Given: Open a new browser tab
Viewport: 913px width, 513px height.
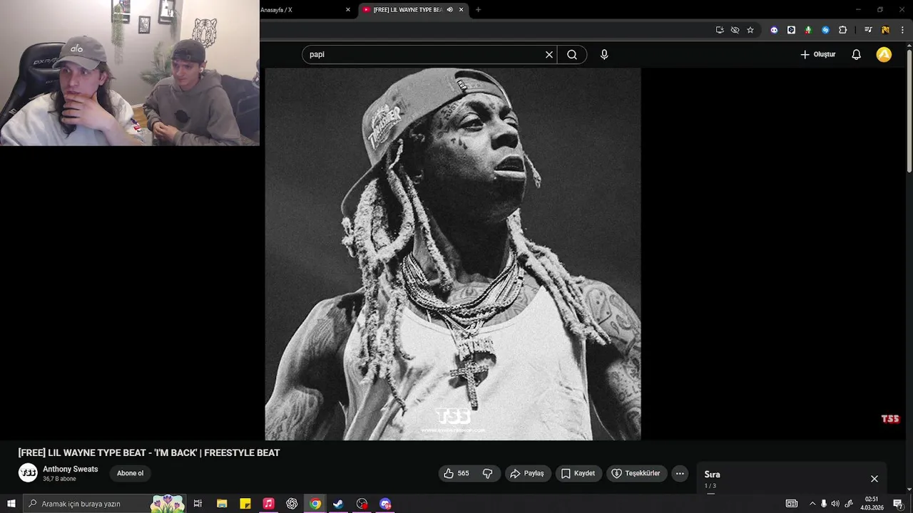Looking at the screenshot, I should (478, 10).
